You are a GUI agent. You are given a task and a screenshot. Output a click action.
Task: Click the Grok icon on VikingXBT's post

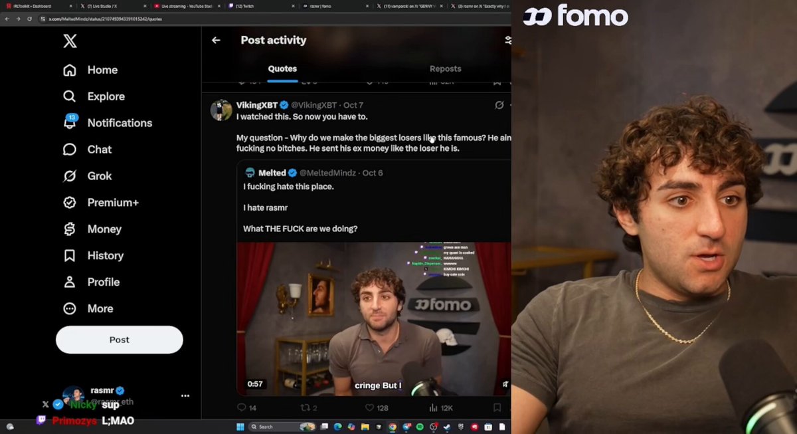tap(499, 105)
